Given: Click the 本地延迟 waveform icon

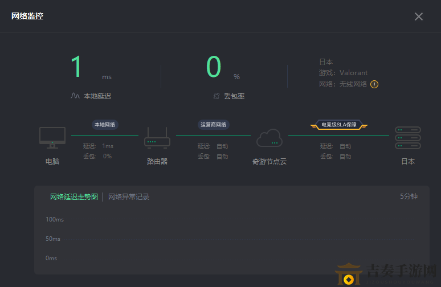Looking at the screenshot, I should (75, 96).
